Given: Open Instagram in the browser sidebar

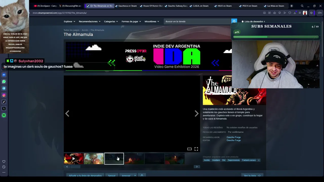Looking at the screenshot, I should [4, 95].
